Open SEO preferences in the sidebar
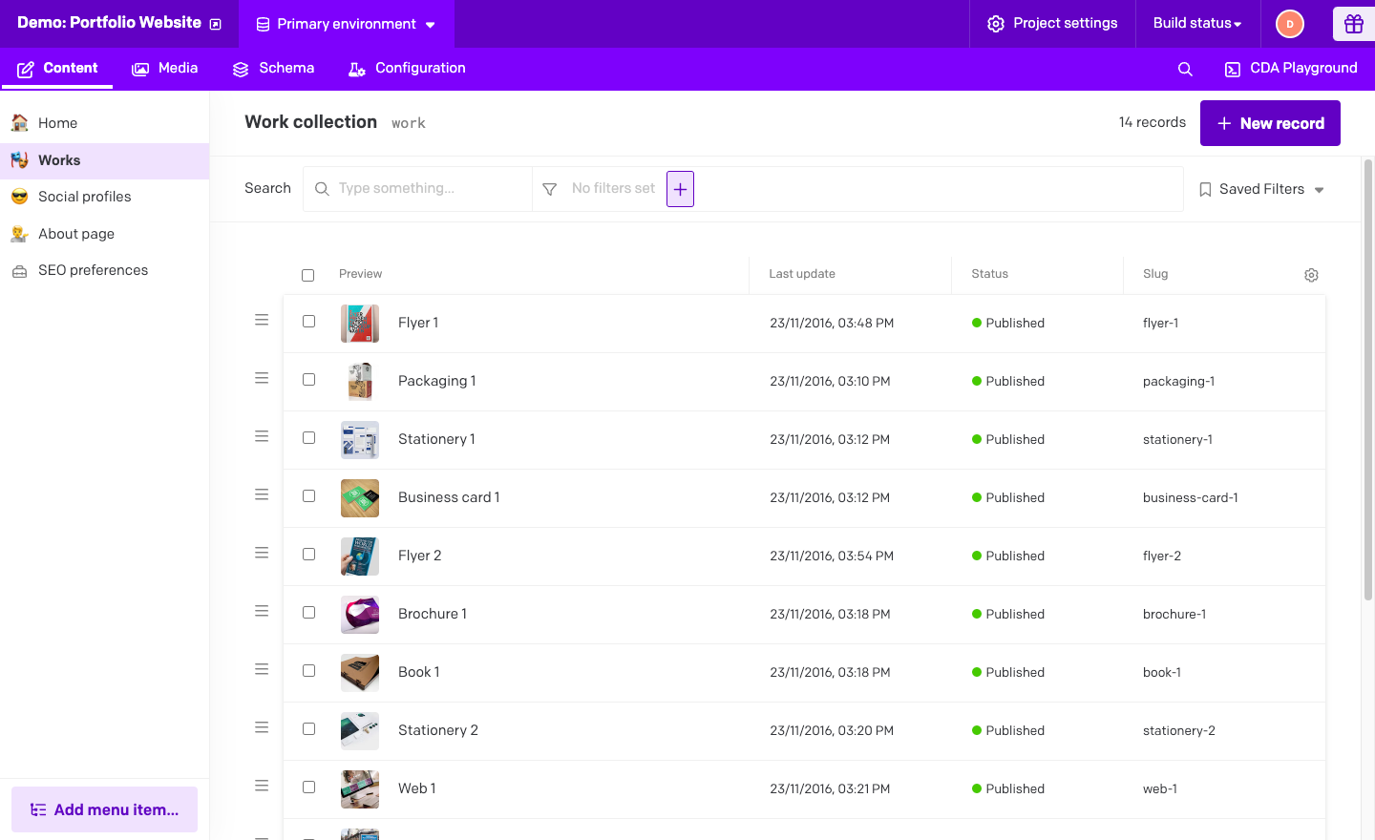Viewport: 1375px width, 840px height. [104, 270]
